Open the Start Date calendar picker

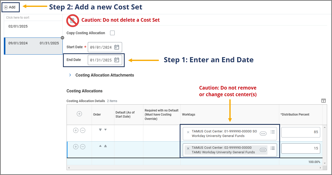[117, 47]
